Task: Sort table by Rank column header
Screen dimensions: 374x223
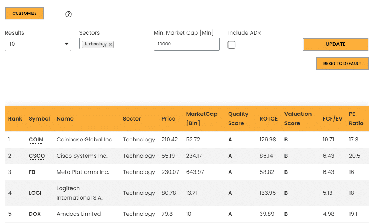Action: pos(15,118)
